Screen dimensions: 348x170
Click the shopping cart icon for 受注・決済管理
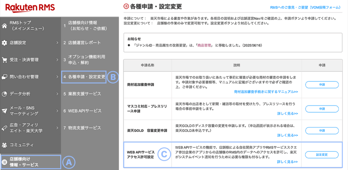4,60
